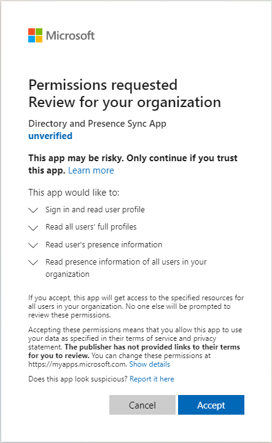272x443 pixels.
Task: Expand chevron beside 'Read presence information of all users'
Action: point(33,263)
